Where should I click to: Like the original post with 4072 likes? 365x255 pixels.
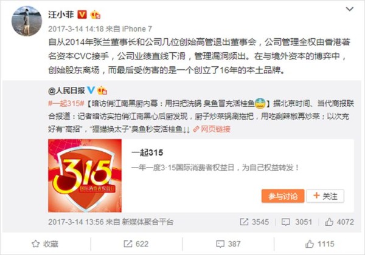[x=339, y=222]
